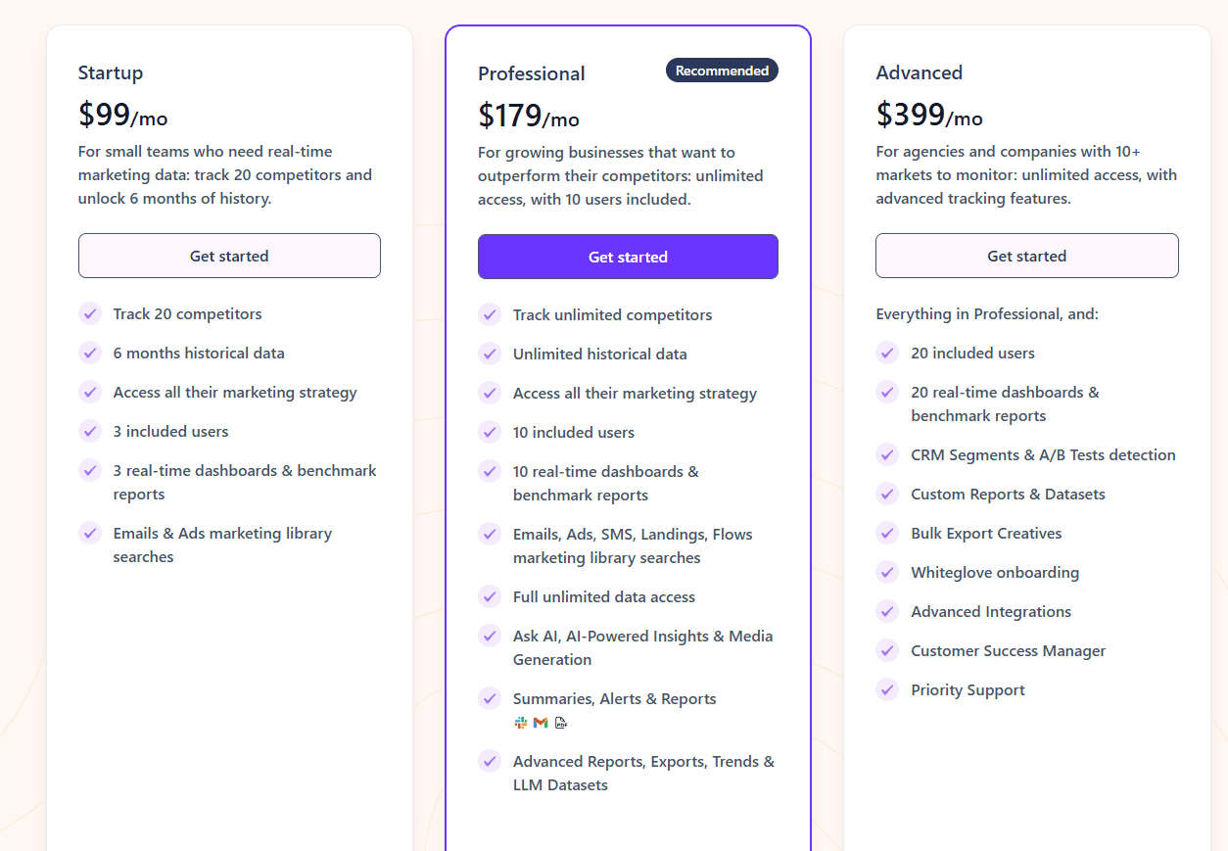Click the Recommended badge on Professional plan
1228x851 pixels.
click(722, 70)
